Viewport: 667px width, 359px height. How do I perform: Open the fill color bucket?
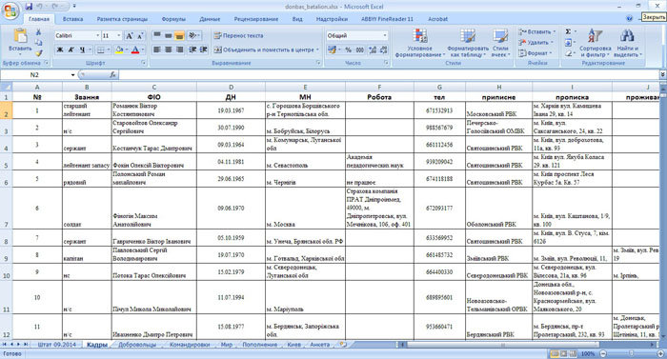click(119, 50)
